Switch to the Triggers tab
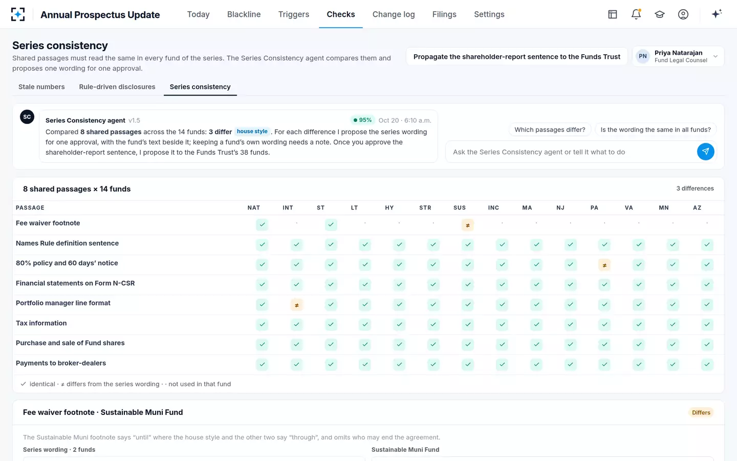This screenshot has width=737, height=461. [x=294, y=14]
